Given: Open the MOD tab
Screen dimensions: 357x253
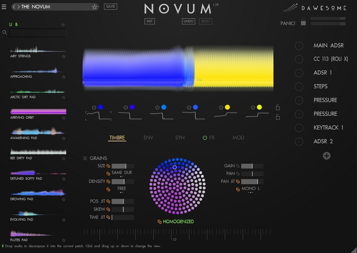Looking at the screenshot, I should point(238,138).
